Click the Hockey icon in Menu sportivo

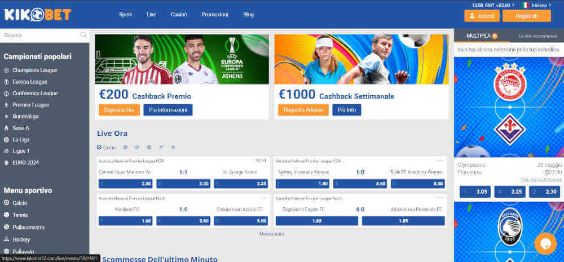pyautogui.click(x=6, y=239)
